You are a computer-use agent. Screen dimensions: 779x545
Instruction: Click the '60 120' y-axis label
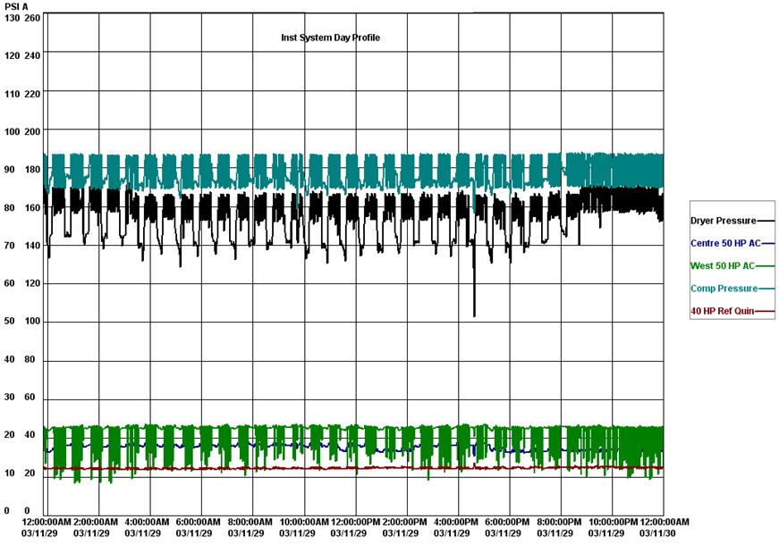click(x=22, y=283)
